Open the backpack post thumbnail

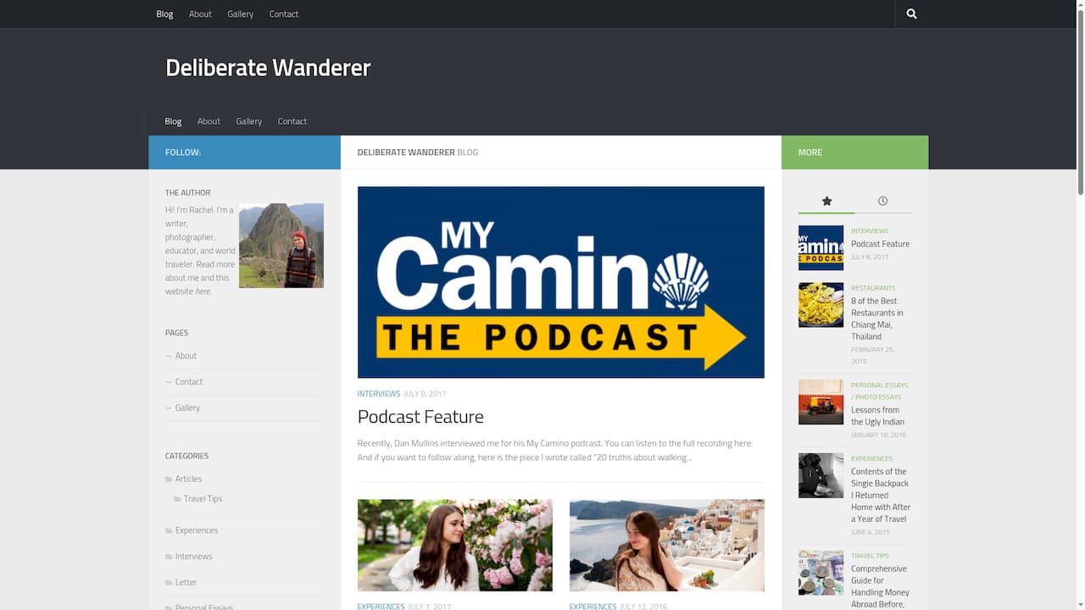(821, 475)
